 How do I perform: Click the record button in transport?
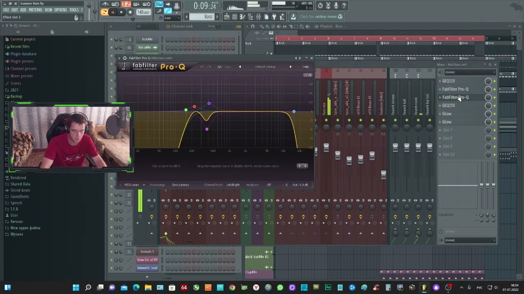[x=130, y=12]
